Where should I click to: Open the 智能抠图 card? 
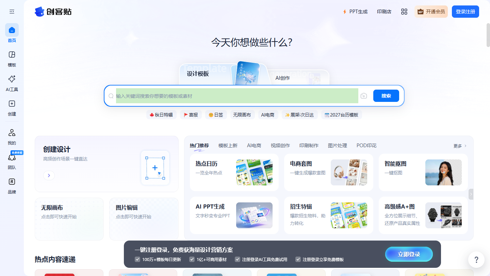[423, 172]
